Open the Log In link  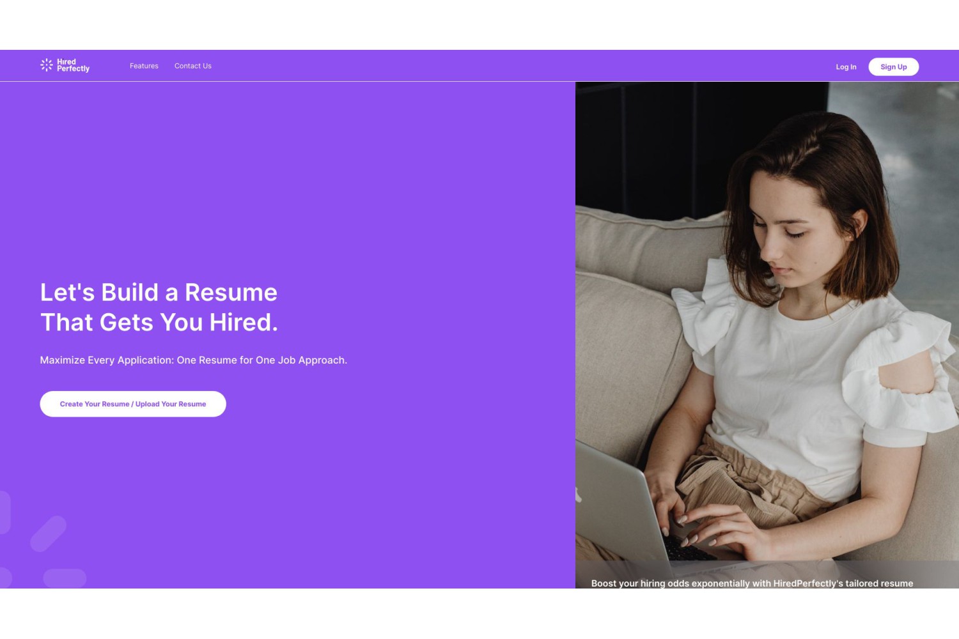coord(846,67)
